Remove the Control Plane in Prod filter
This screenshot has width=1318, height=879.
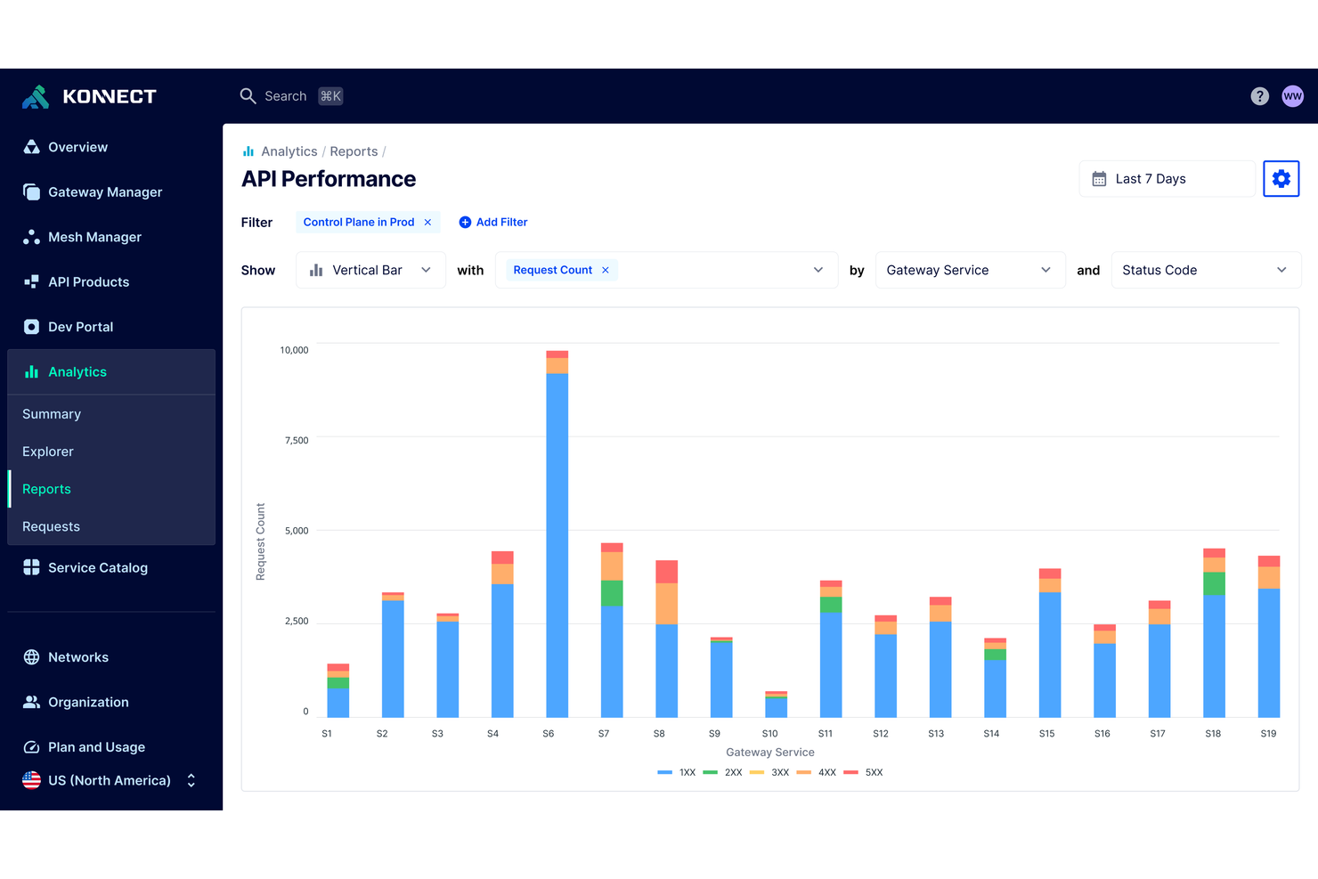coord(428,222)
